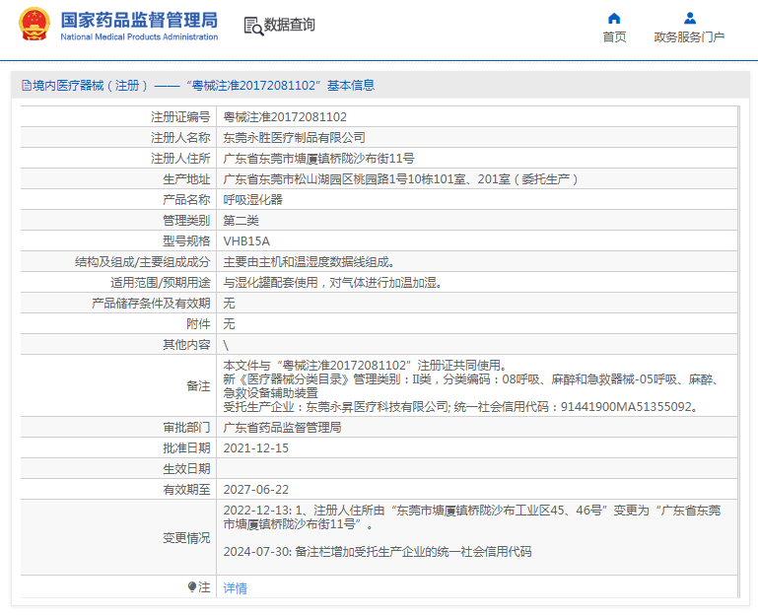The height and width of the screenshot is (616, 758).
Task: Click the 有效期至 label
Action: tap(186, 490)
